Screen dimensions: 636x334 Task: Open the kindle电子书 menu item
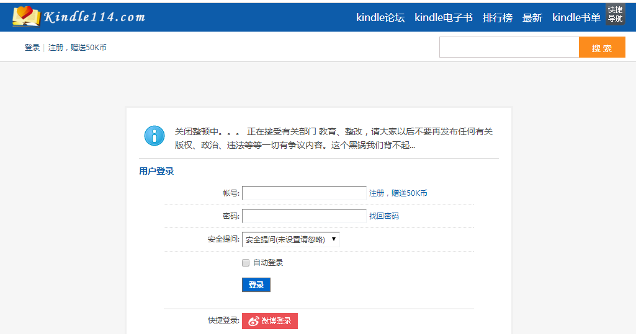point(443,17)
